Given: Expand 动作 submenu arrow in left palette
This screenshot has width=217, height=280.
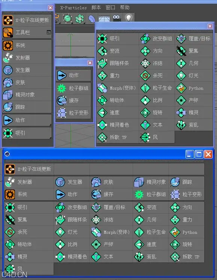Looking at the screenshot, I should pos(50,124).
